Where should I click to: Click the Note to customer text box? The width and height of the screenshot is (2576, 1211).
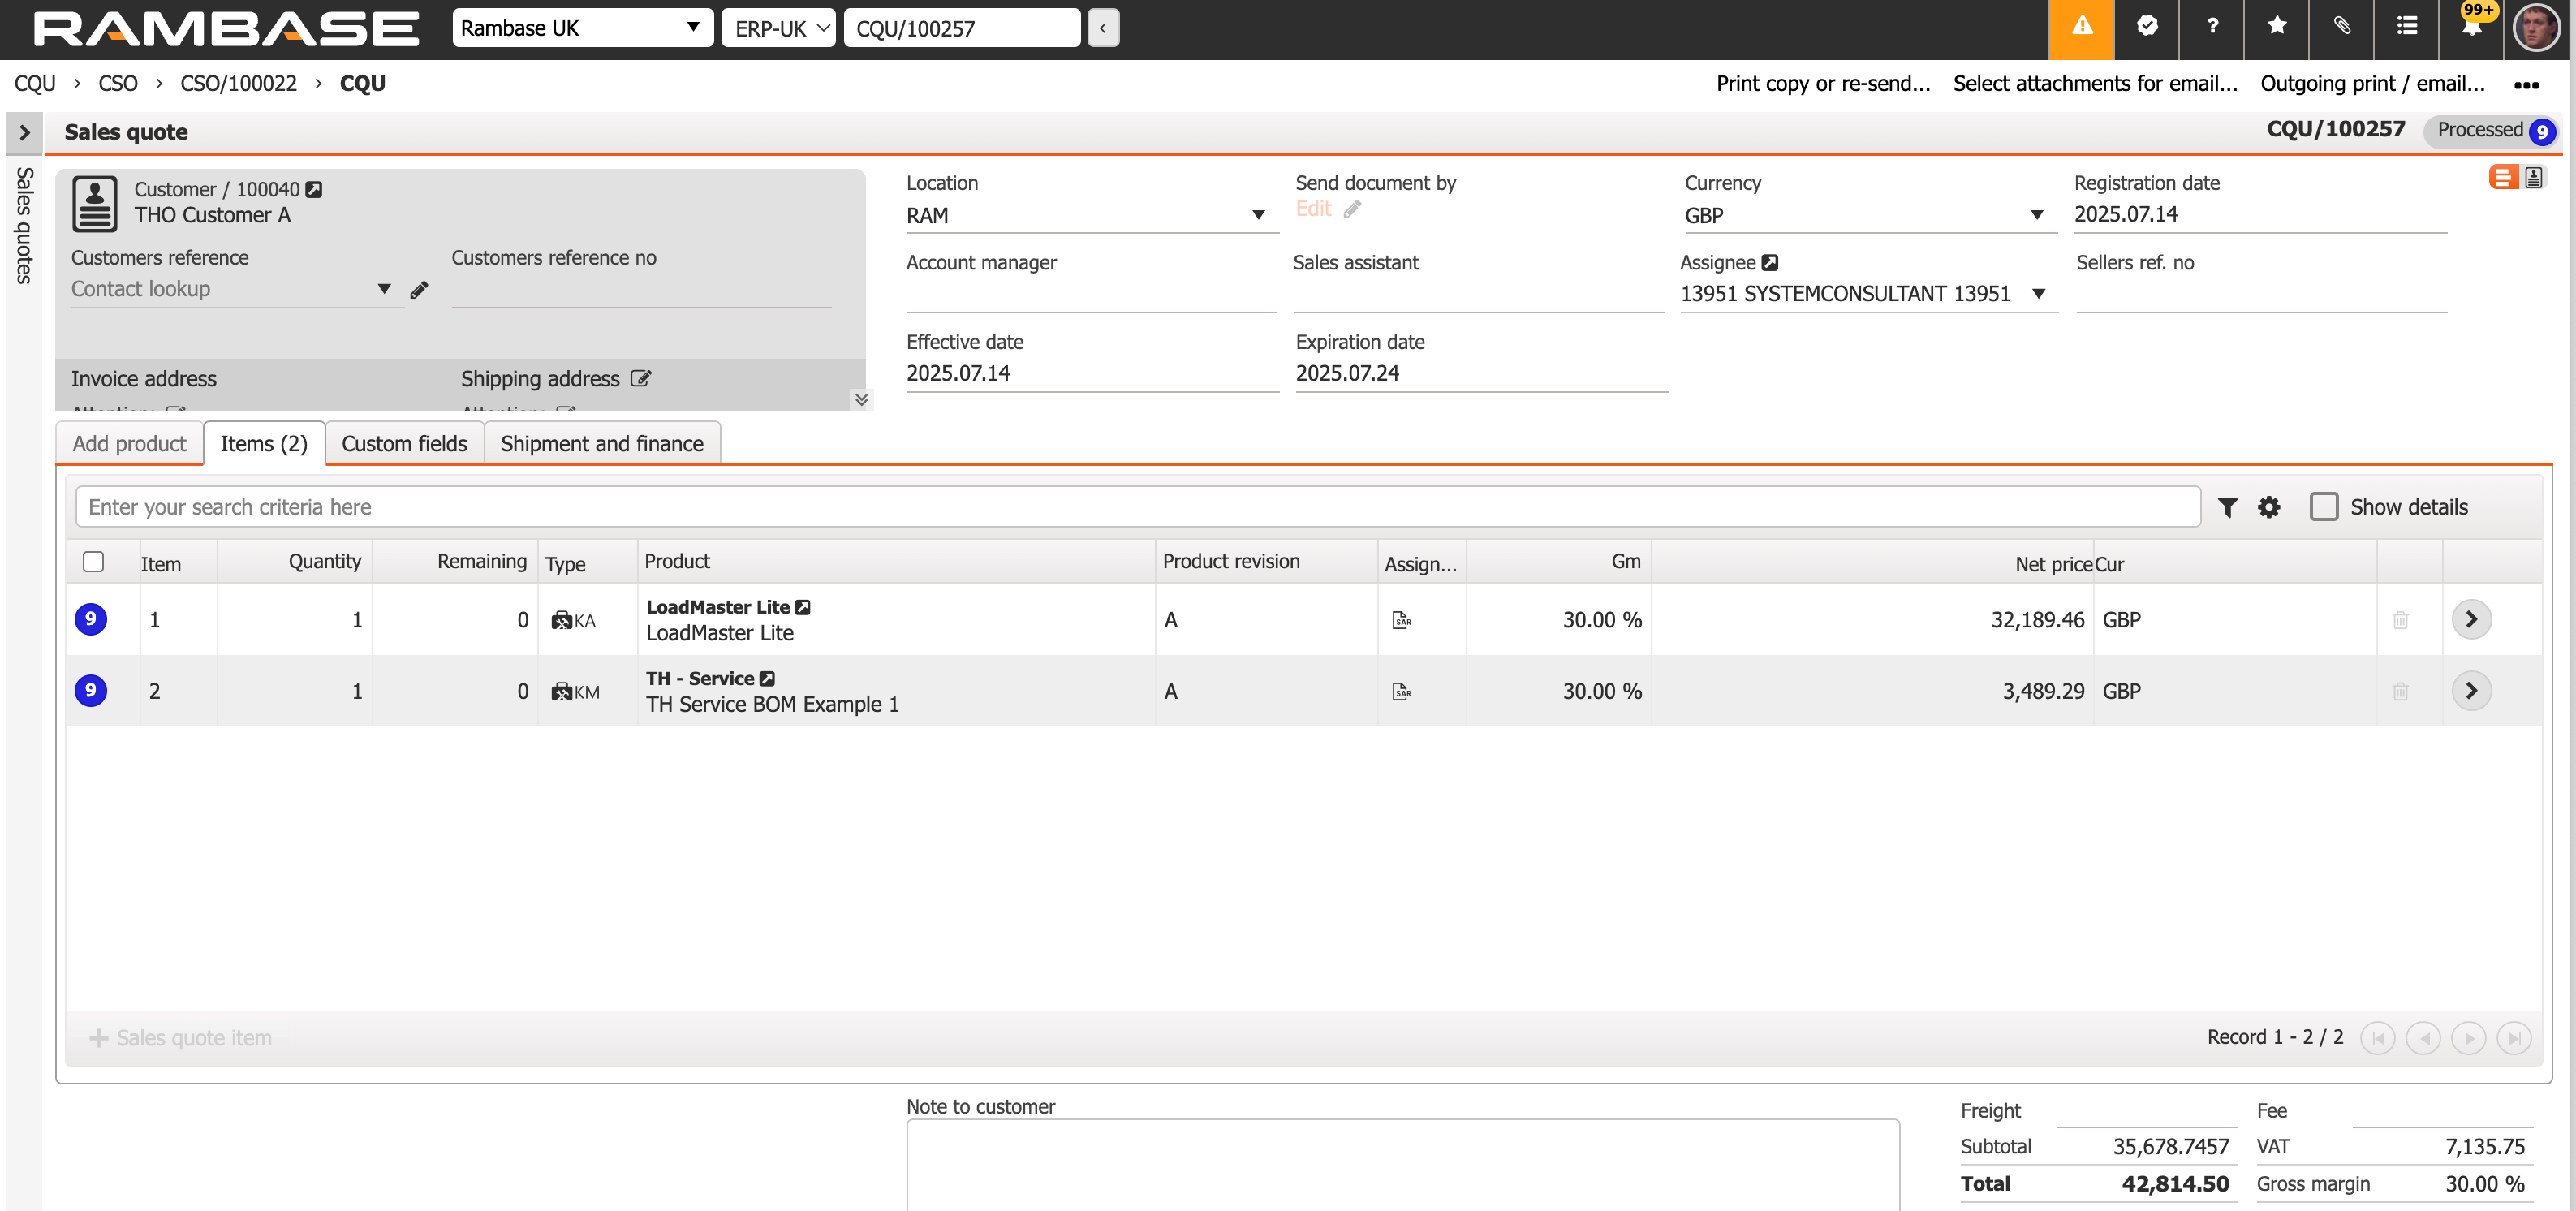[1402, 1166]
